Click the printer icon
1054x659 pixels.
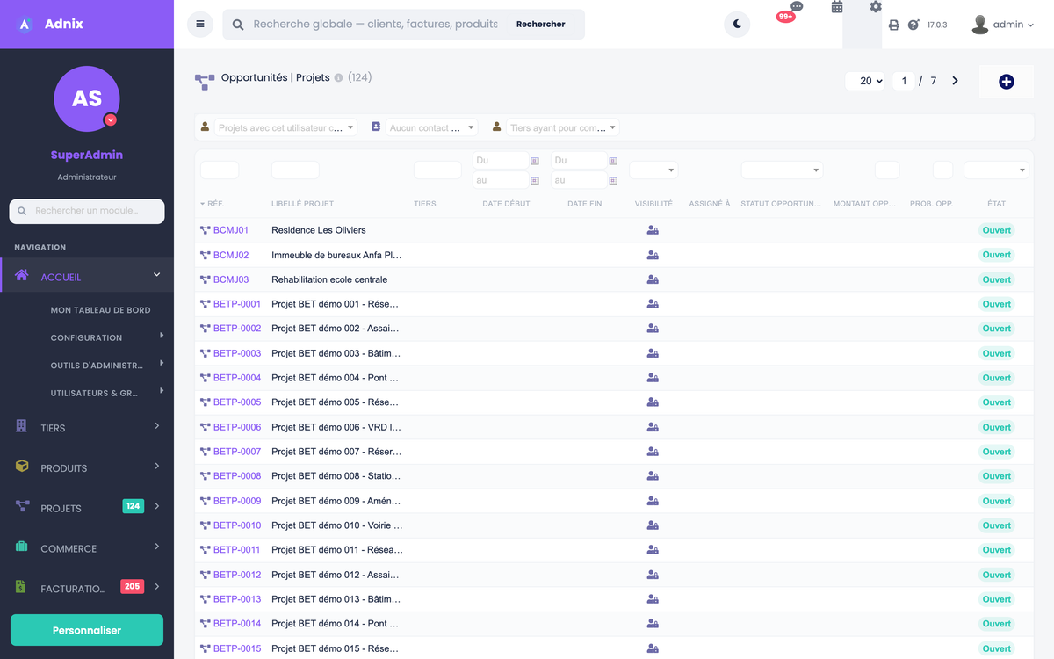[x=894, y=25]
